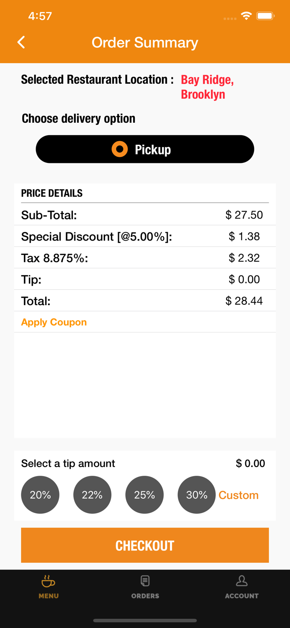Choose the 20% tip option
Screen dimensions: 290x628
click(x=40, y=495)
